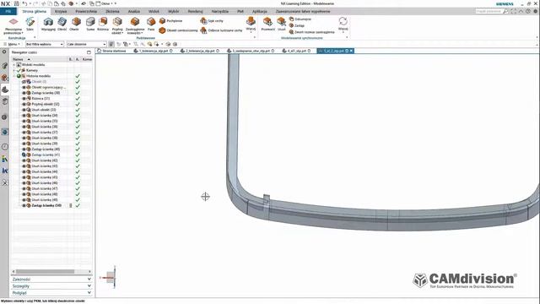Switch to the Widok ribbon tab
Screen dimensions: 540x304
click(154, 11)
